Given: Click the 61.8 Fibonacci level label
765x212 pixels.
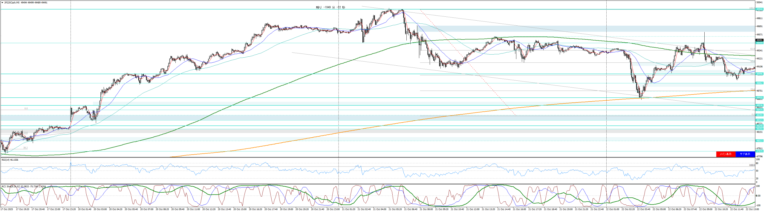Looking at the screenshot, I should click(753, 49).
